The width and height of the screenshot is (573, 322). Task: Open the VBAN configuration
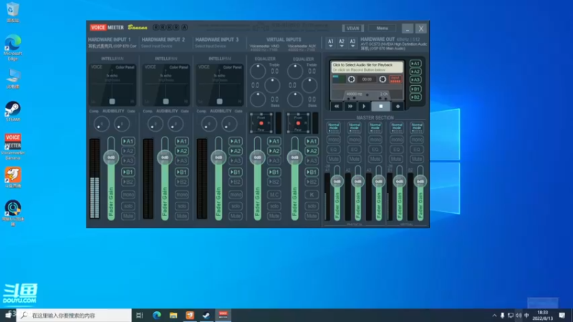(x=352, y=28)
